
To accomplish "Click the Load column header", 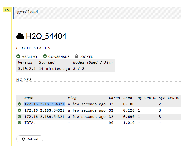I will click(128, 98).
